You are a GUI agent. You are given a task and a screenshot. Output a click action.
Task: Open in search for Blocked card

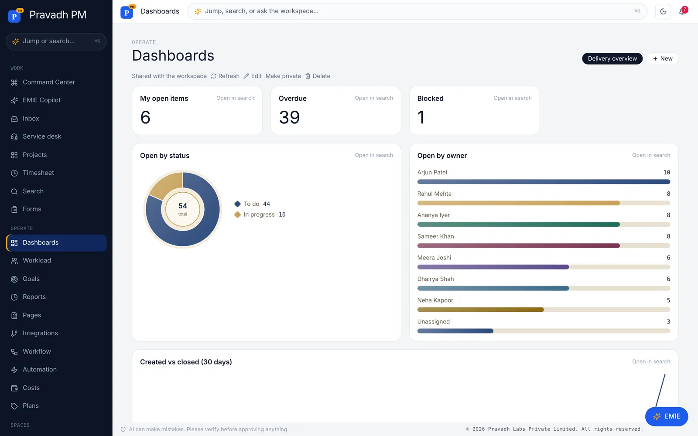[x=513, y=98]
